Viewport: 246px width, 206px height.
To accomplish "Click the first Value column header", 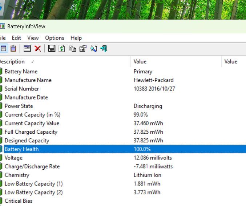I will [140, 61].
